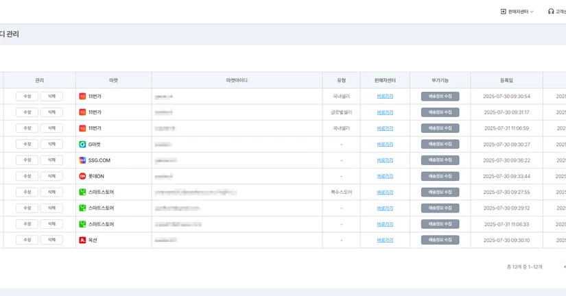The image size is (566, 296).
Task: Click the 옥션 logo icon
Action: point(82,240)
